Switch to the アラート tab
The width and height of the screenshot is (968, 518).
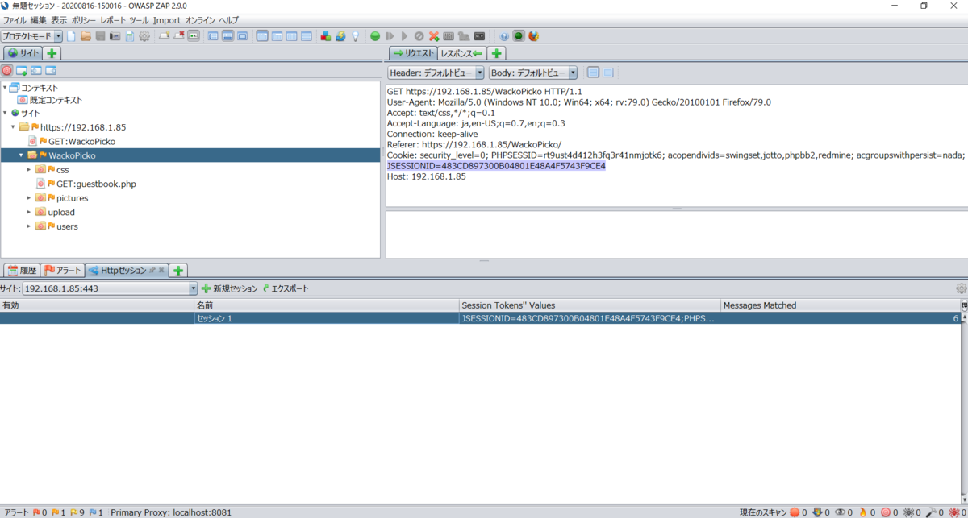[63, 270]
